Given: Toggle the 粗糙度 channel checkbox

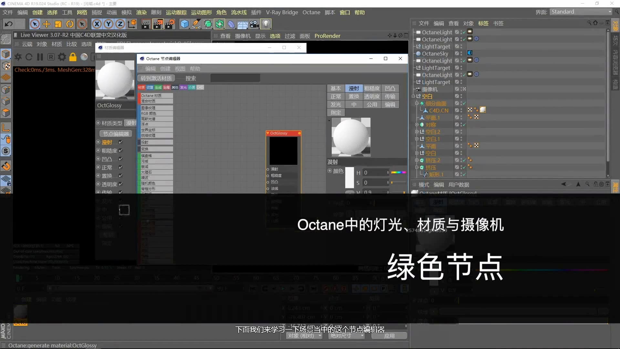Looking at the screenshot, I should click(120, 151).
